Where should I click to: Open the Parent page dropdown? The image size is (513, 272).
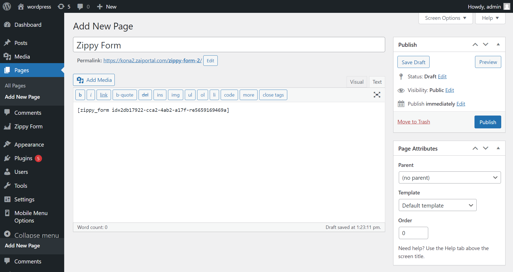(449, 177)
